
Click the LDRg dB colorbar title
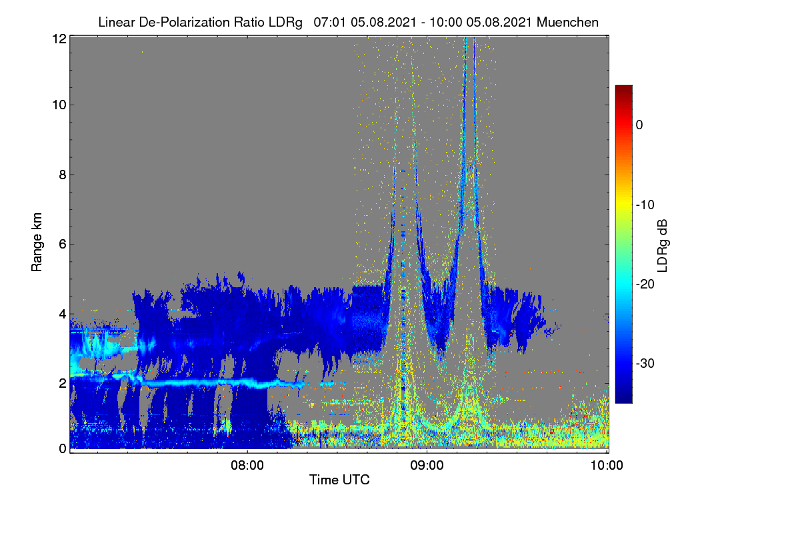click(x=663, y=244)
